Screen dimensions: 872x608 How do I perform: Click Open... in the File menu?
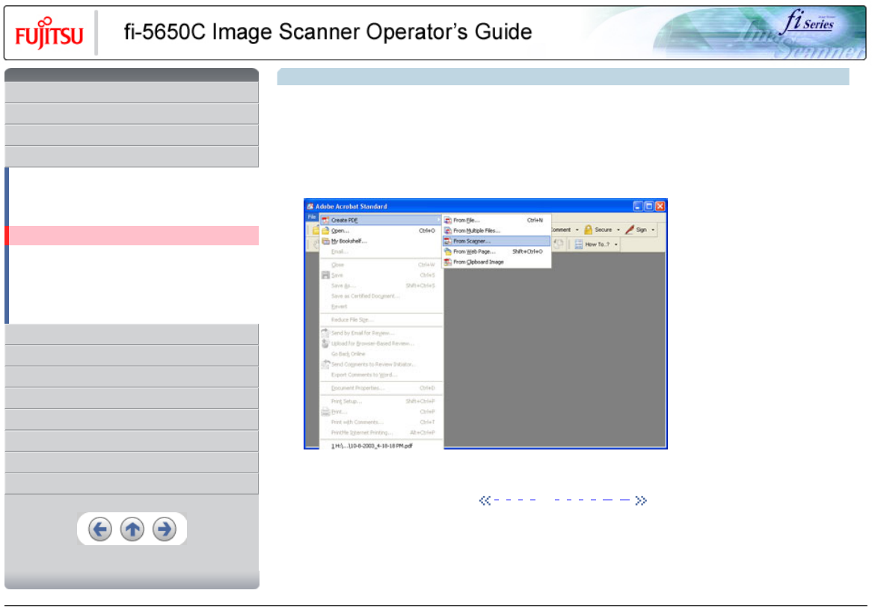click(x=381, y=230)
